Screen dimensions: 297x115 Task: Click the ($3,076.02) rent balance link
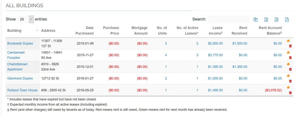click(x=273, y=90)
